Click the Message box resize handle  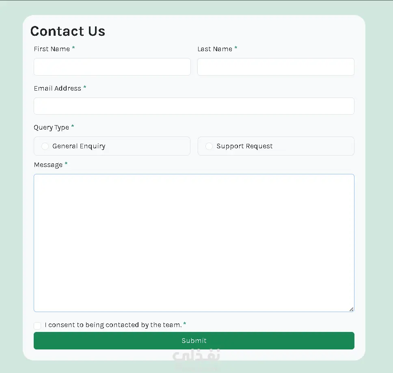tap(352, 309)
